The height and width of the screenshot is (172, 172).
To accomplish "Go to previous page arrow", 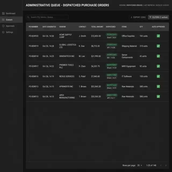I will (x=161, y=165).
